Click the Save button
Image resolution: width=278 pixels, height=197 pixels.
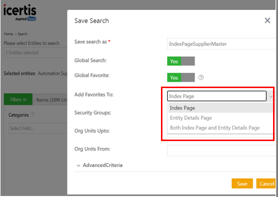[242, 184]
